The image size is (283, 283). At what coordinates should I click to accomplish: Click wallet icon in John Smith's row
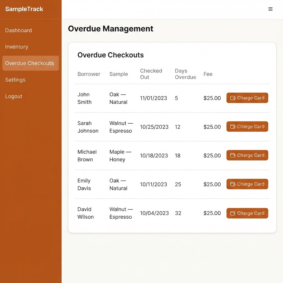[233, 98]
